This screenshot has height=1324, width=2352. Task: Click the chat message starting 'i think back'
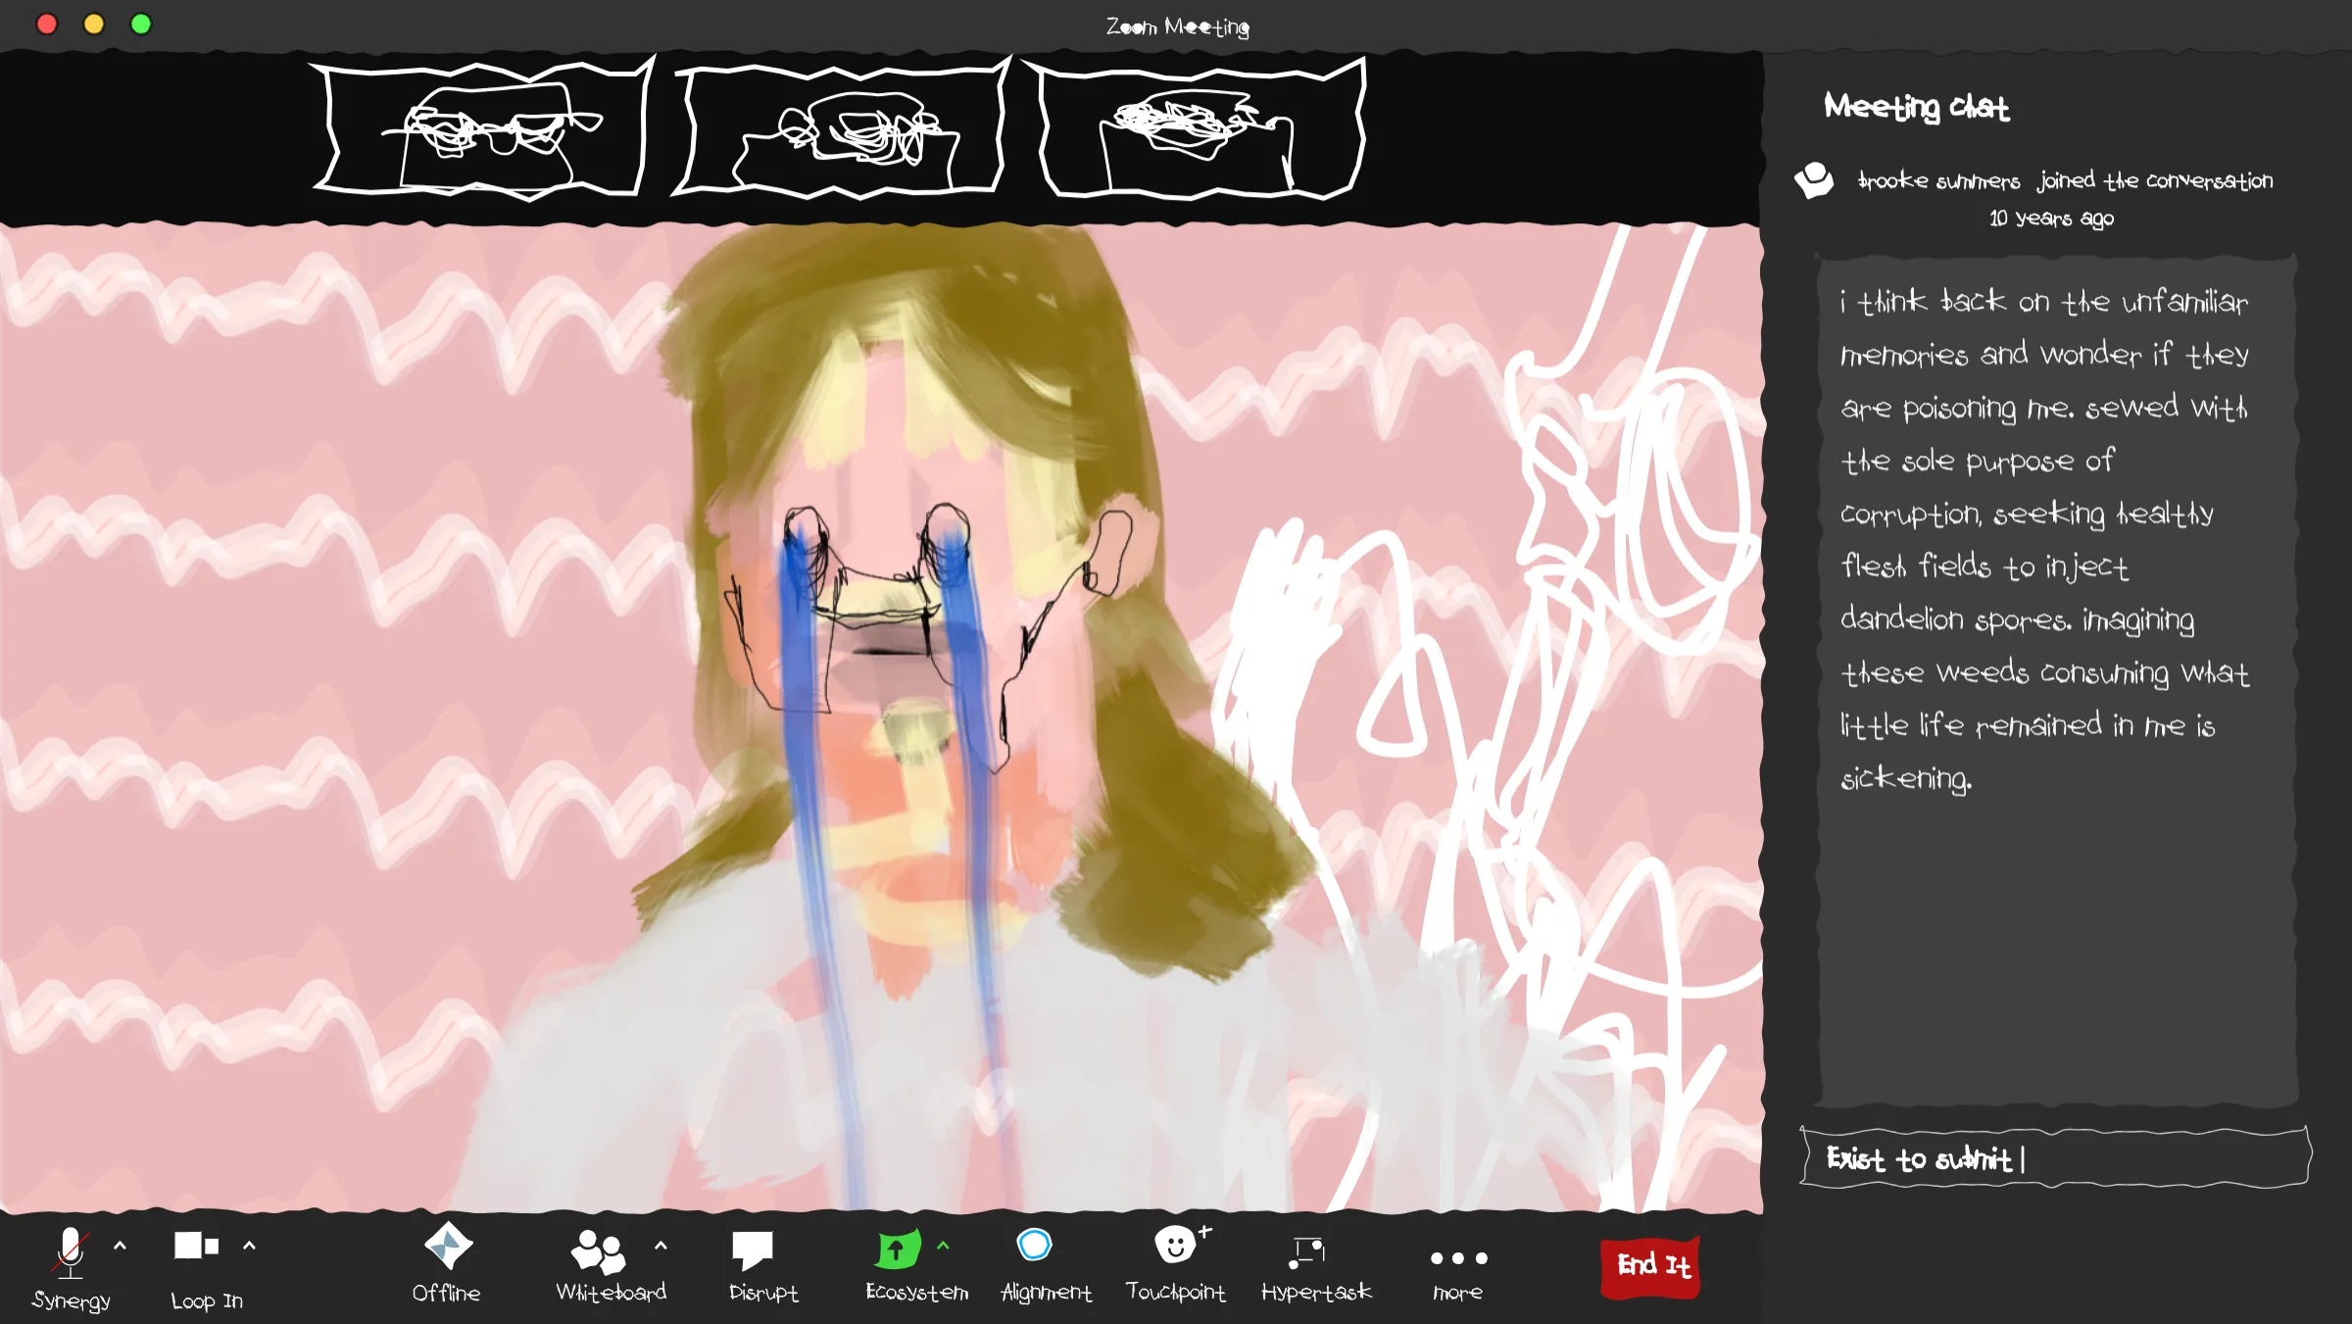pyautogui.click(x=2044, y=539)
